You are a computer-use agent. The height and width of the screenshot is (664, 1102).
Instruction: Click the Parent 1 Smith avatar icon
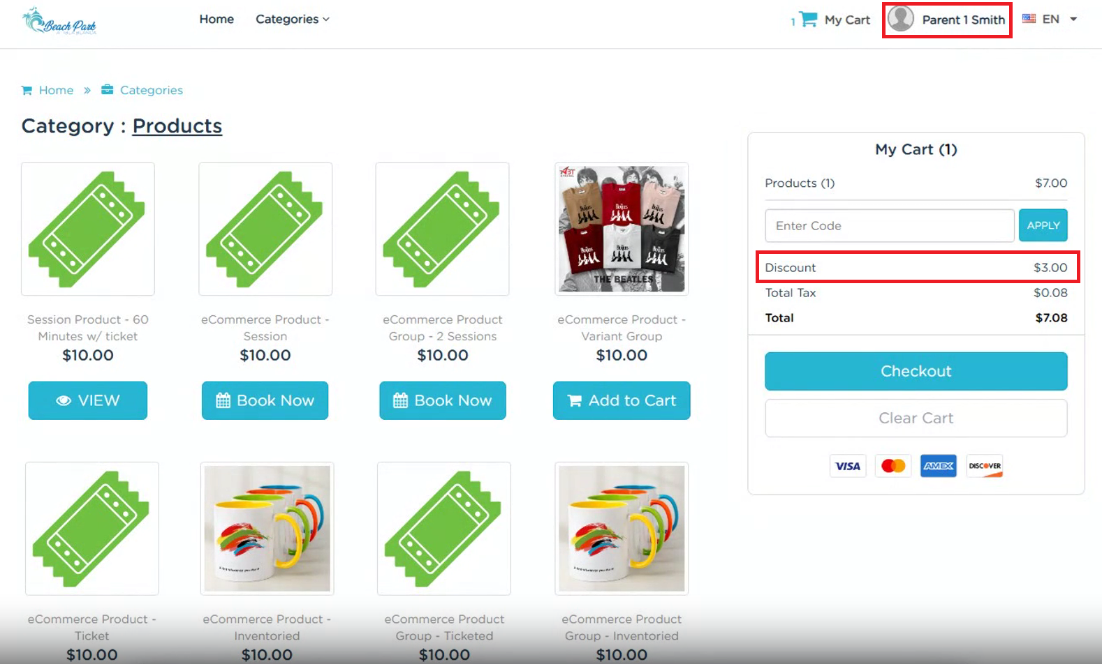click(901, 19)
